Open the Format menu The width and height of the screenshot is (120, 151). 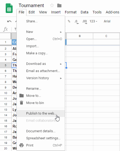click(70, 12)
